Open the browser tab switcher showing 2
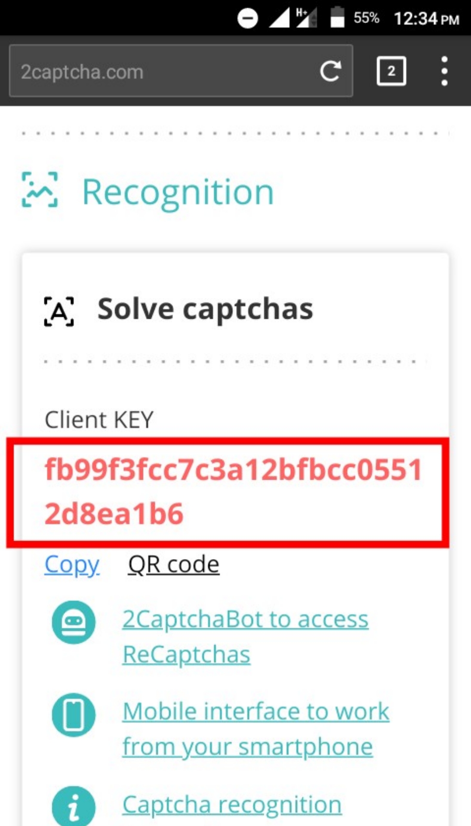Viewport: 471px width, 826px height. click(391, 71)
